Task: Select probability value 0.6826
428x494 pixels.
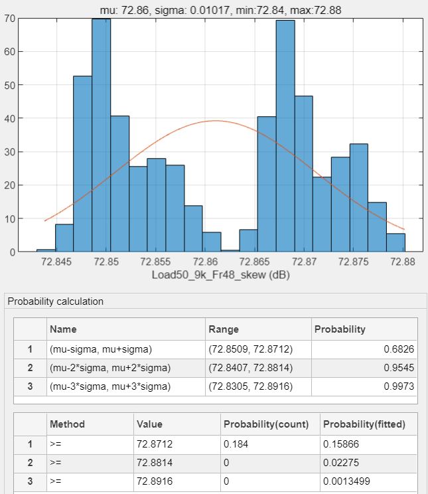Action: pos(364,349)
